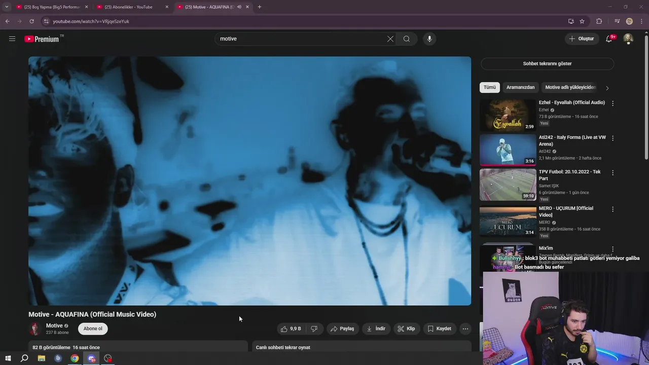Expand more filter chips with the right chevron
This screenshot has height=365, width=649.
pos(607,88)
